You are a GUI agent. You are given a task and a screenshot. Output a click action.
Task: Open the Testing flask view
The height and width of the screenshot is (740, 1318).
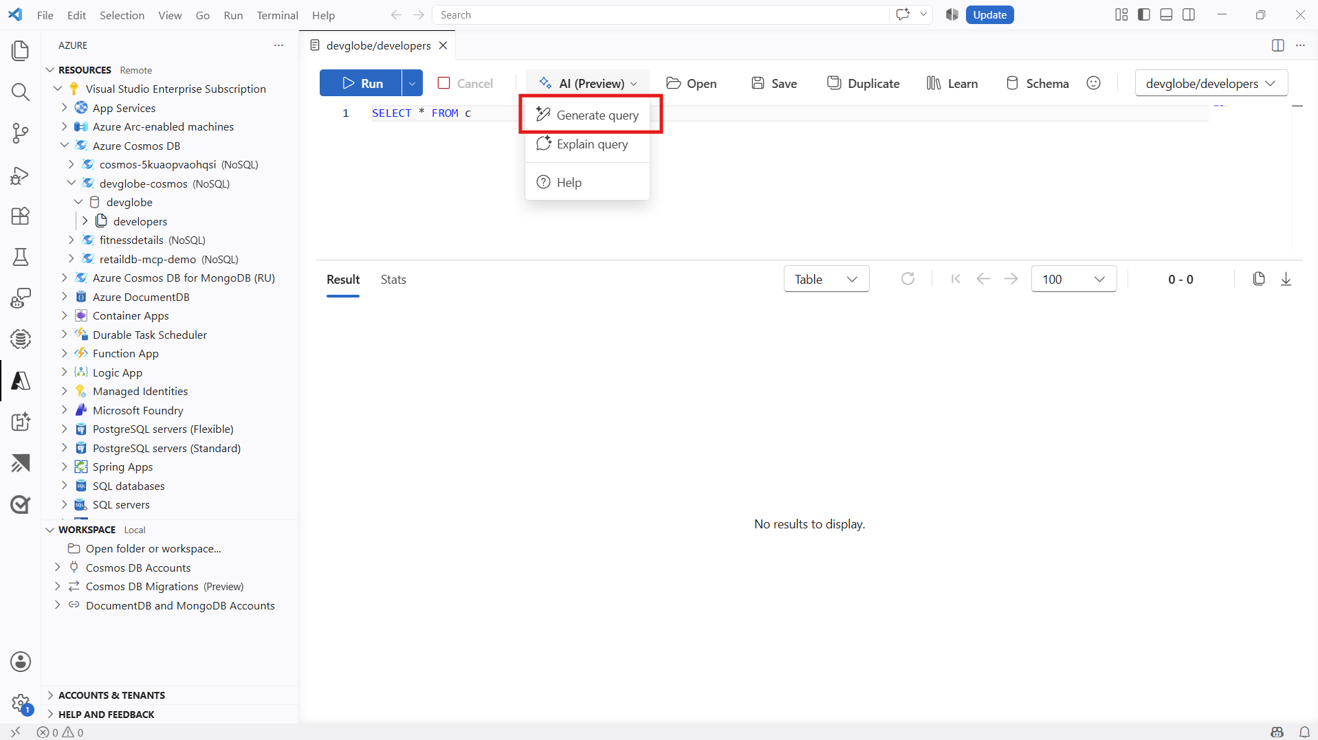[x=21, y=257]
